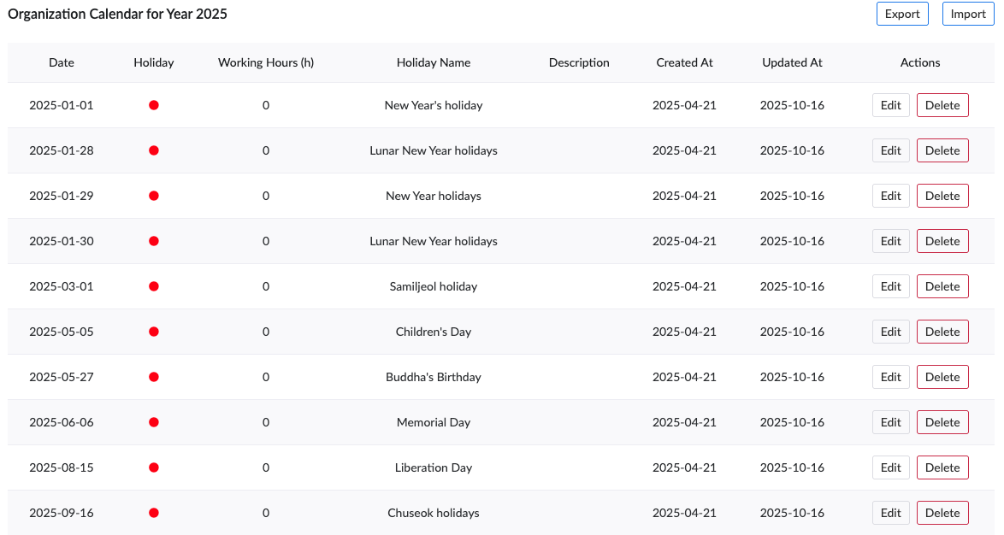Screen dimensions: 1004x535
Task: Edit the 2025-01-28 Lunar New Year row
Action: click(890, 150)
